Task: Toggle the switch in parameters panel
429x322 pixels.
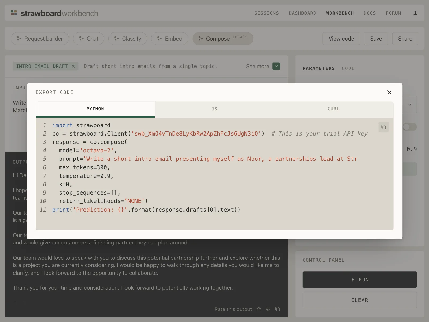Action: pos(410,127)
